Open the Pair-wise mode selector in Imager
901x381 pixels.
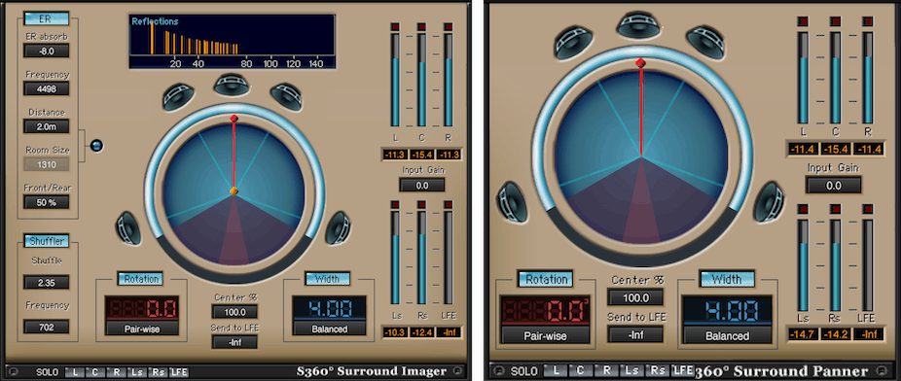142,329
